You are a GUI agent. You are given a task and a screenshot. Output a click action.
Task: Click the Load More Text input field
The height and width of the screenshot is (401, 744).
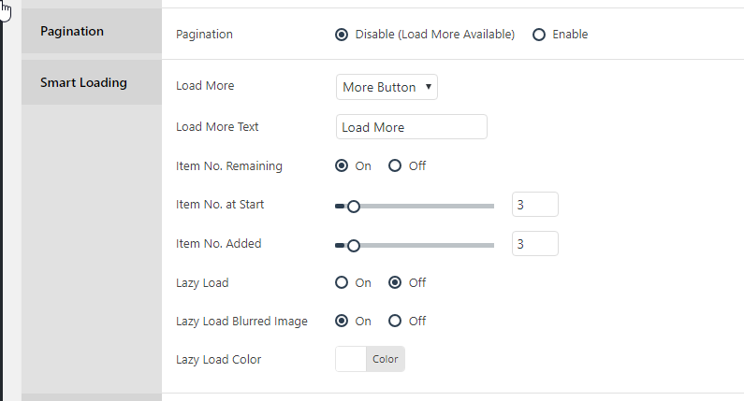(x=412, y=127)
